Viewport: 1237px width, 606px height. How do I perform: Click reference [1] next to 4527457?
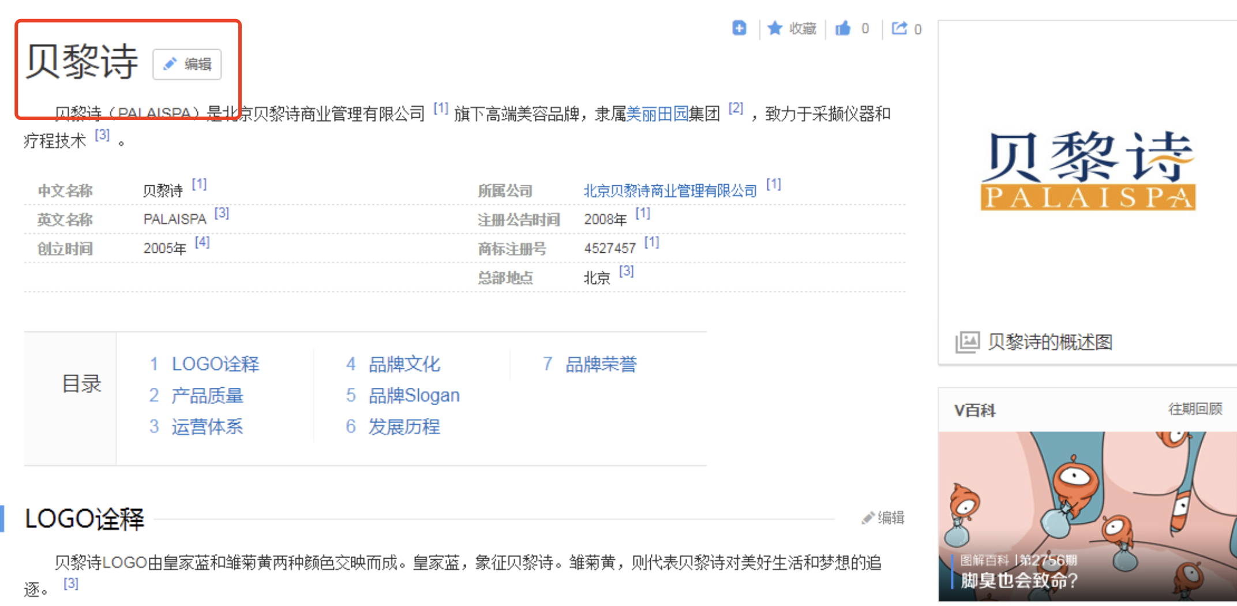point(651,242)
